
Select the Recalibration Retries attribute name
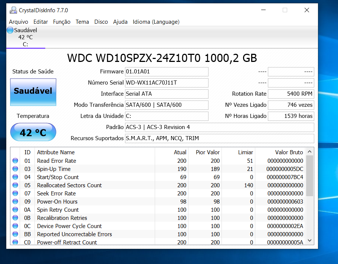pyautogui.click(x=62, y=218)
